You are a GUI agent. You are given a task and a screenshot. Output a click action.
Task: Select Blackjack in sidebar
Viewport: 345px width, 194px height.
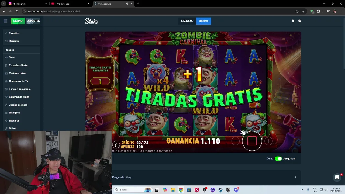[x=22, y=113]
